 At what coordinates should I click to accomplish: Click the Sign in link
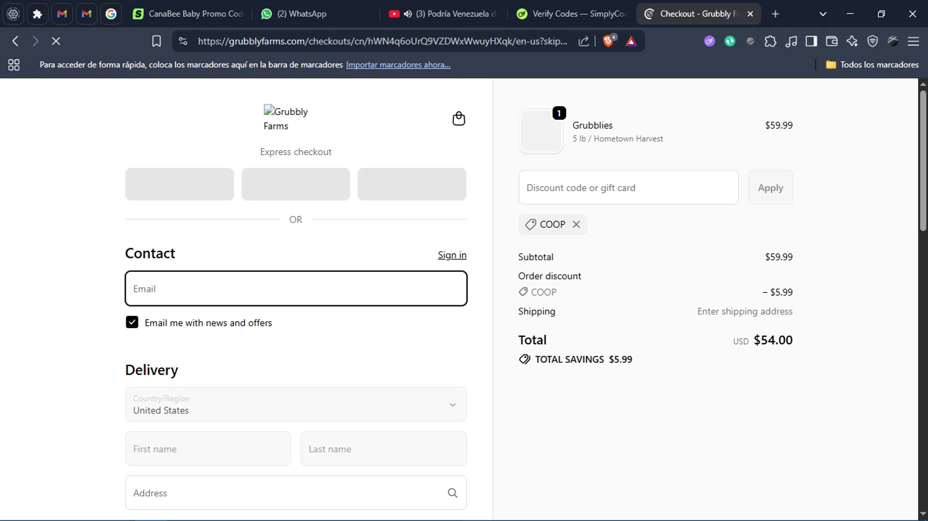[x=452, y=255]
